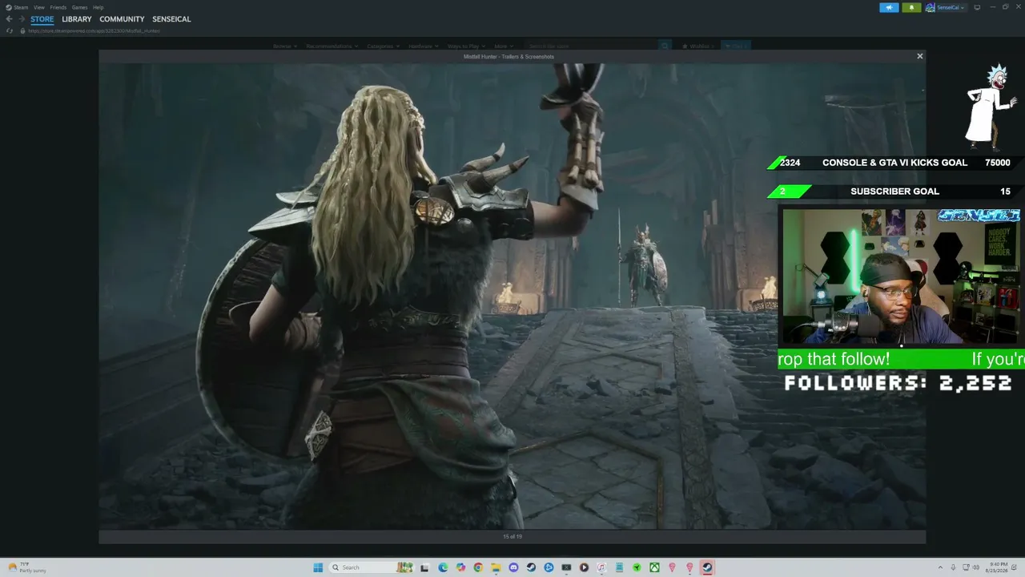This screenshot has height=577, width=1025.
Task: Expand the Ways to Play dropdown
Action: [x=466, y=46]
